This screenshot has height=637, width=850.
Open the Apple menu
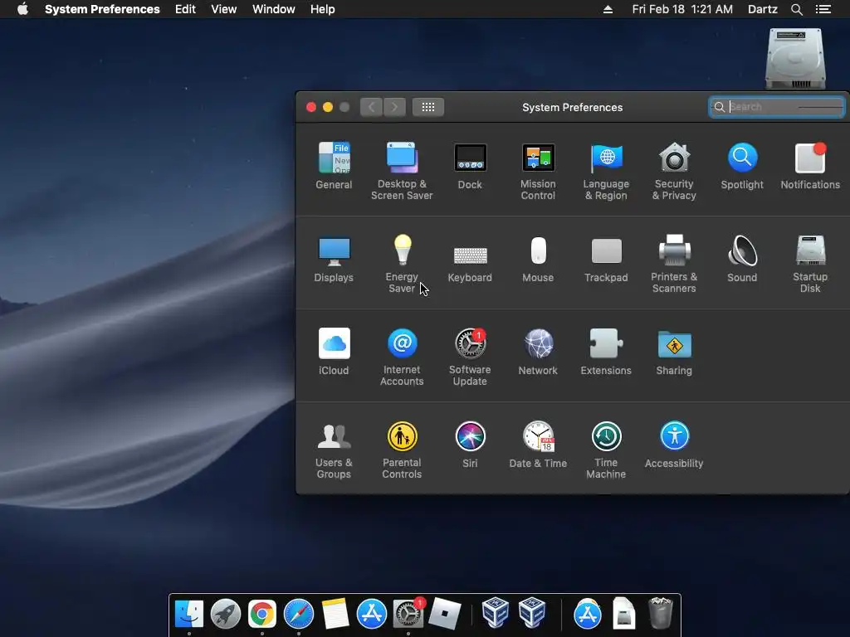22,9
